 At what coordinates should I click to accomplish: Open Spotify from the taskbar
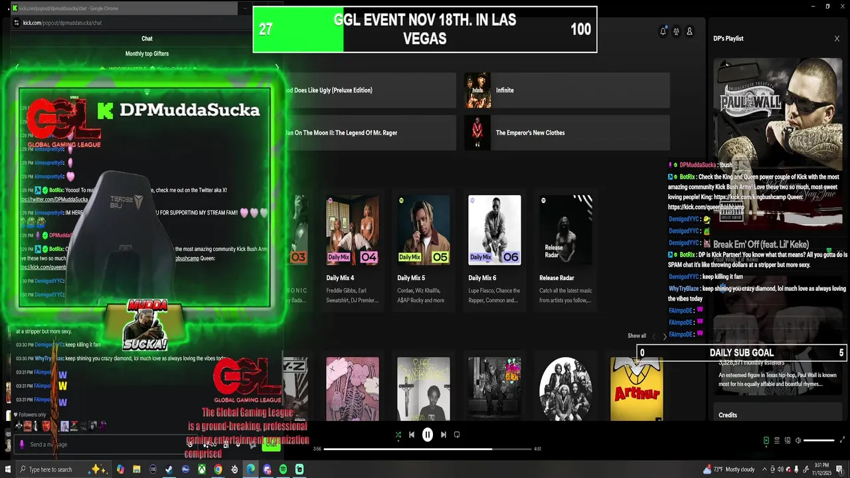coord(283,469)
